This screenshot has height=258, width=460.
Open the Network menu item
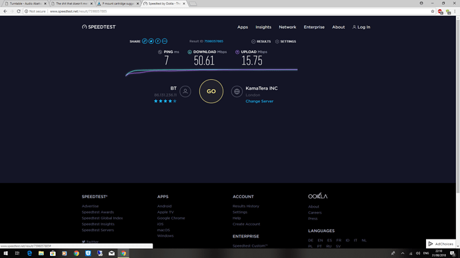[x=287, y=27]
